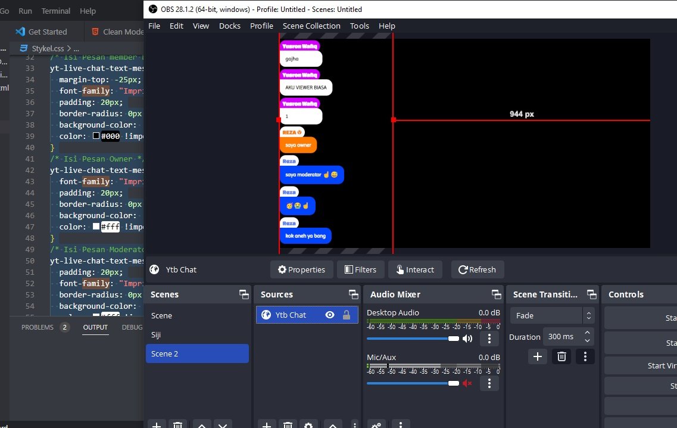Increase transition Duration with up arrow
Viewport: 677px width, 428px height.
[587, 333]
